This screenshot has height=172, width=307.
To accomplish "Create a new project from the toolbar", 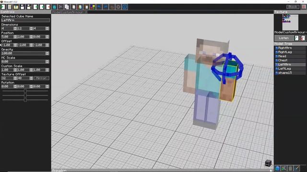I will [3, 7].
